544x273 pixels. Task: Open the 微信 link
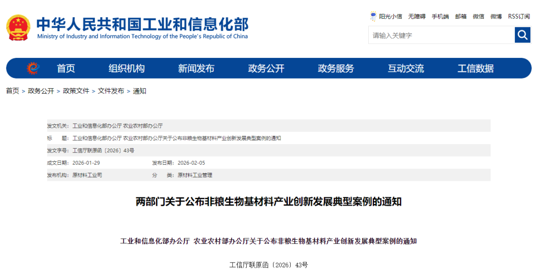[478, 17]
